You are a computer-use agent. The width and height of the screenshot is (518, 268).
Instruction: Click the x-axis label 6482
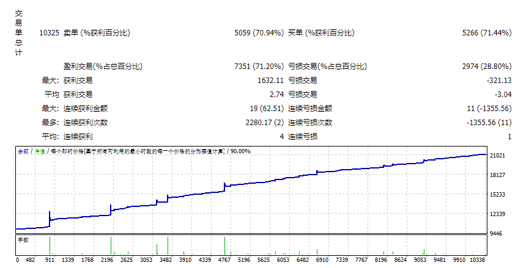tap(302, 260)
